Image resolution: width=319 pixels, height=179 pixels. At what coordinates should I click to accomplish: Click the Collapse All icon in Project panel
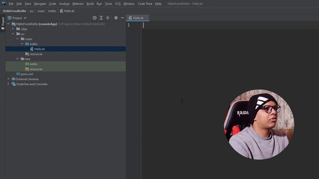click(108, 18)
